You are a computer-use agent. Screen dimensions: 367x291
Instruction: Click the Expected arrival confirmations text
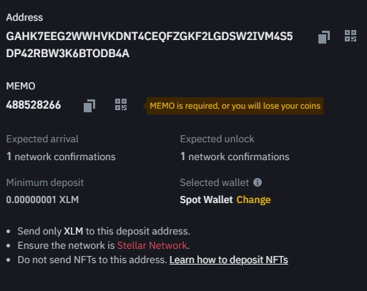tap(61, 157)
